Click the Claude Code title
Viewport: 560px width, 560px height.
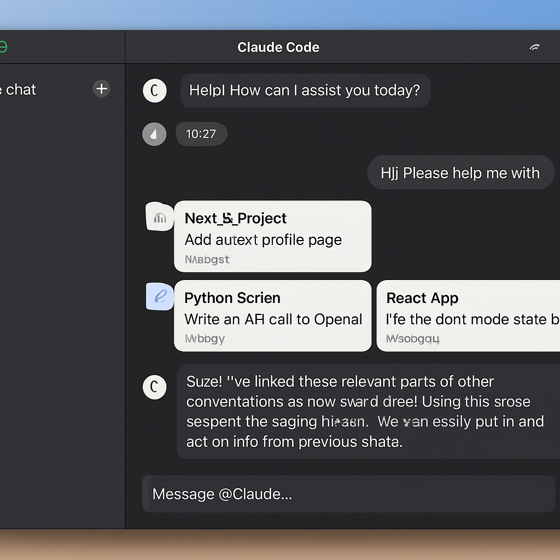click(x=278, y=47)
